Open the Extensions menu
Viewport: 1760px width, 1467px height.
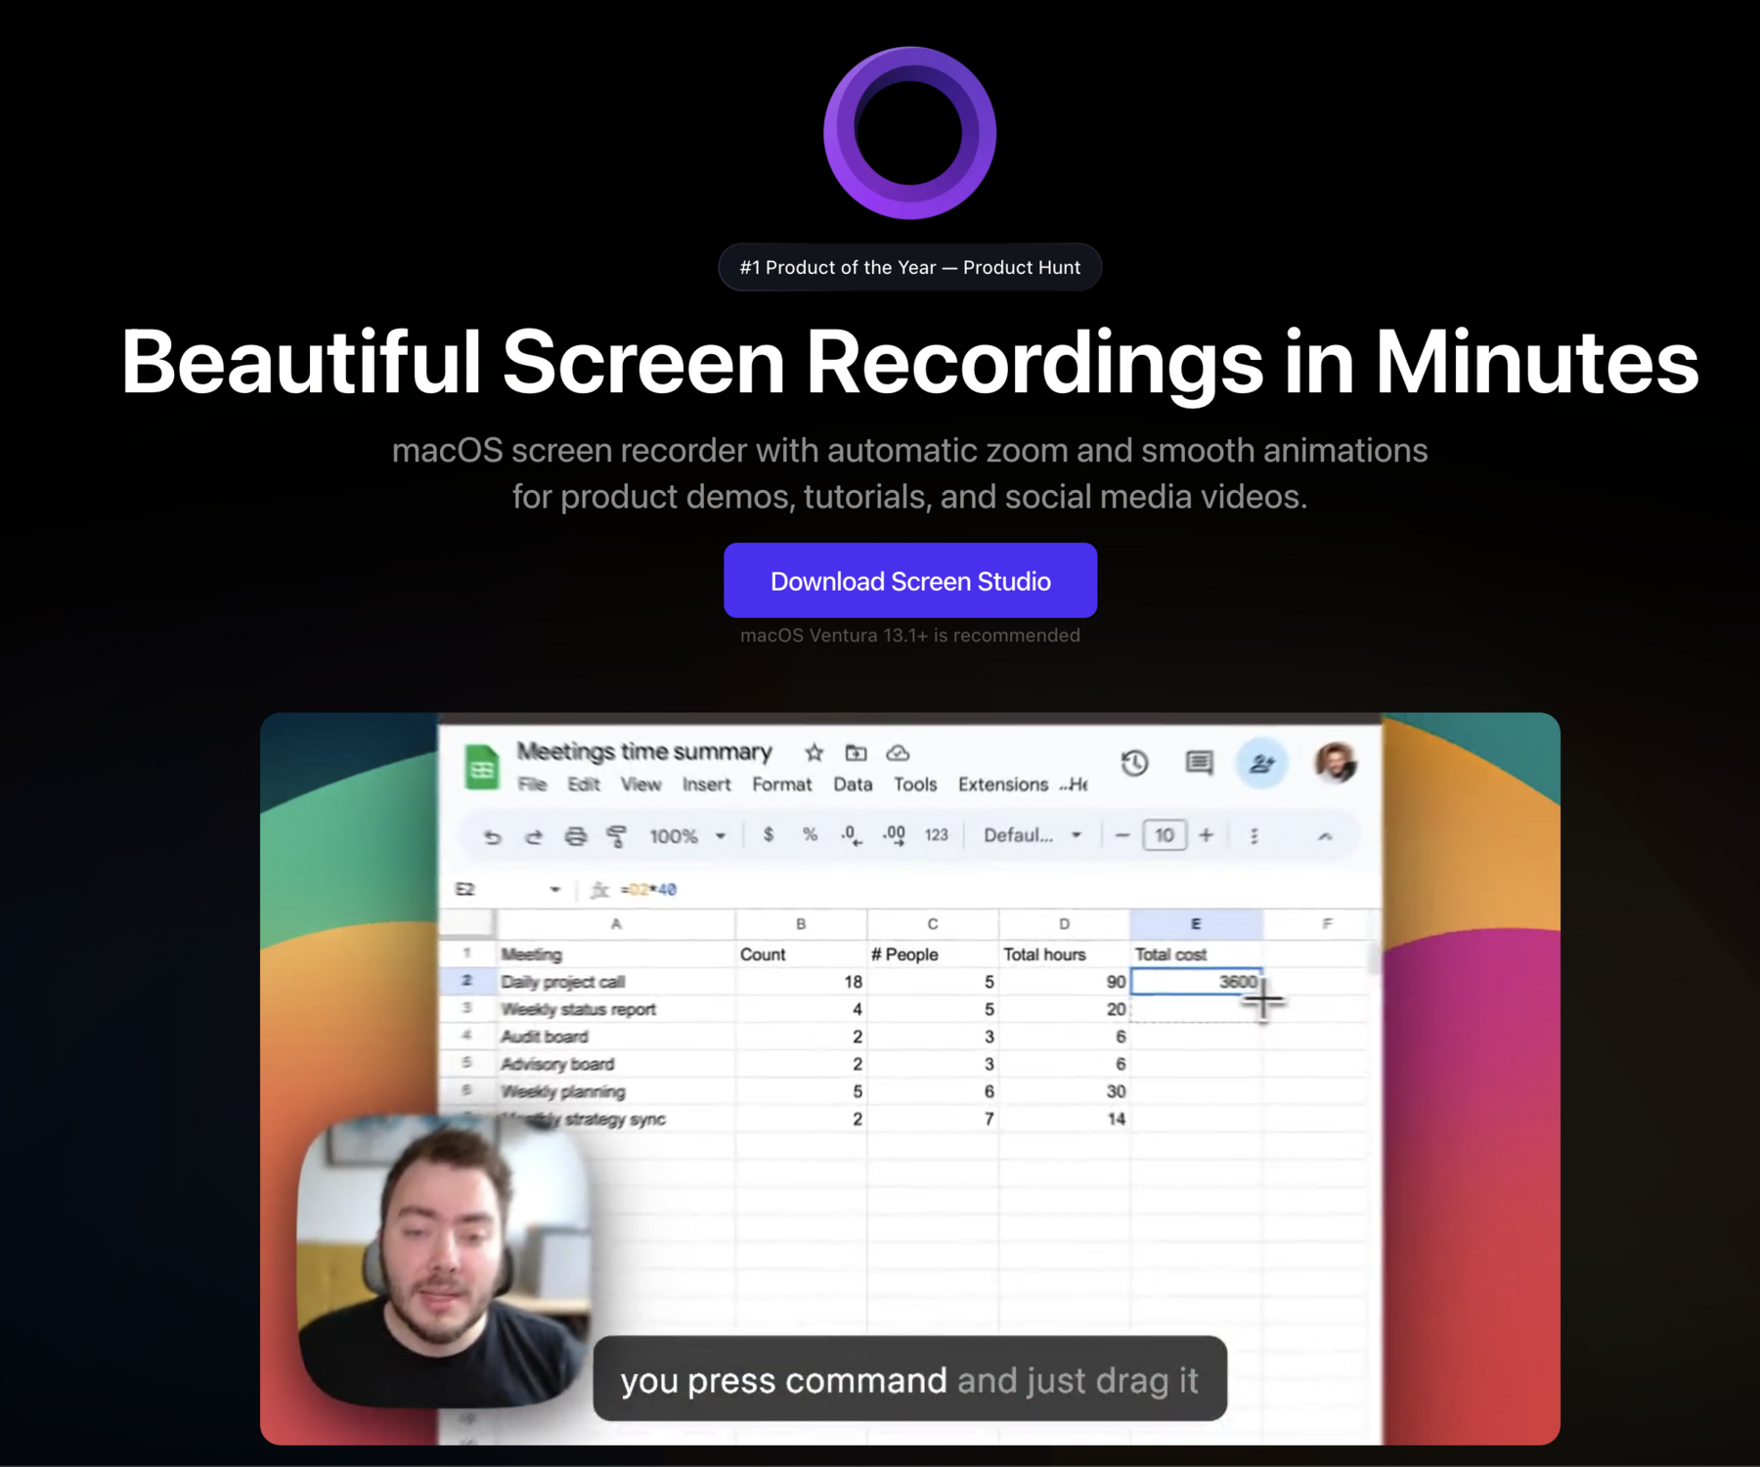[1002, 784]
